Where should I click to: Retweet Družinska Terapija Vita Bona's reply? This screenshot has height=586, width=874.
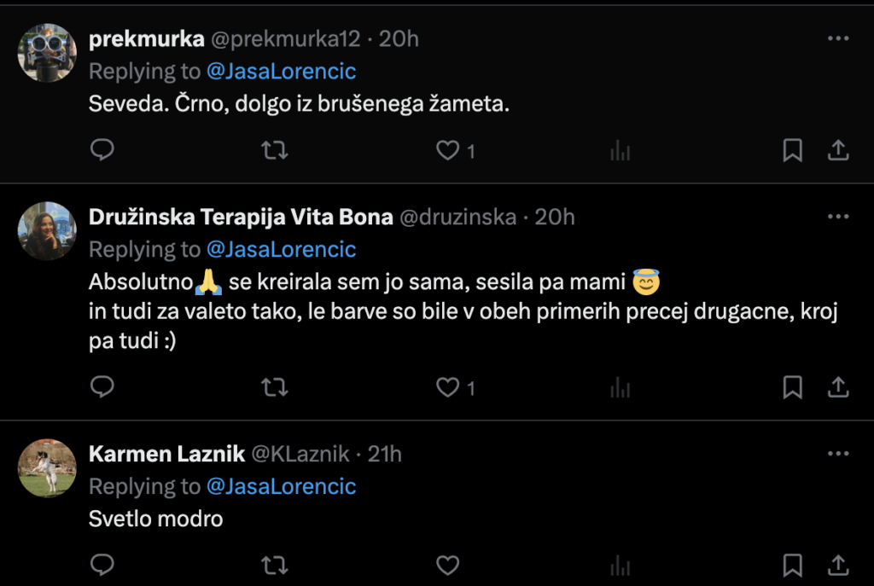(x=274, y=388)
